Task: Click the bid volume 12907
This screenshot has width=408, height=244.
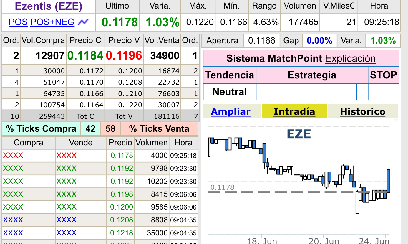Action: point(50,55)
